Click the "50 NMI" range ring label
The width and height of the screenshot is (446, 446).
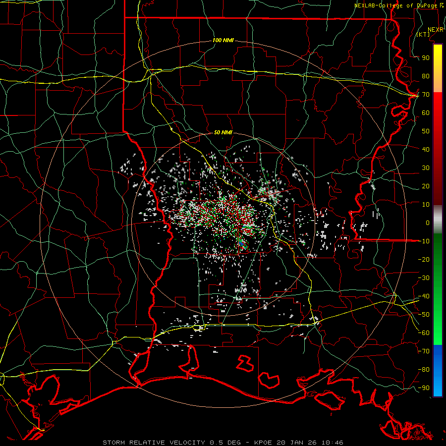[x=223, y=132]
